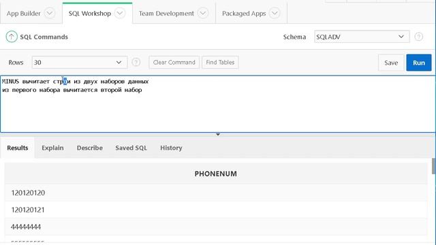Open the Rows 30 dropdown
436x245 pixels.
point(80,62)
